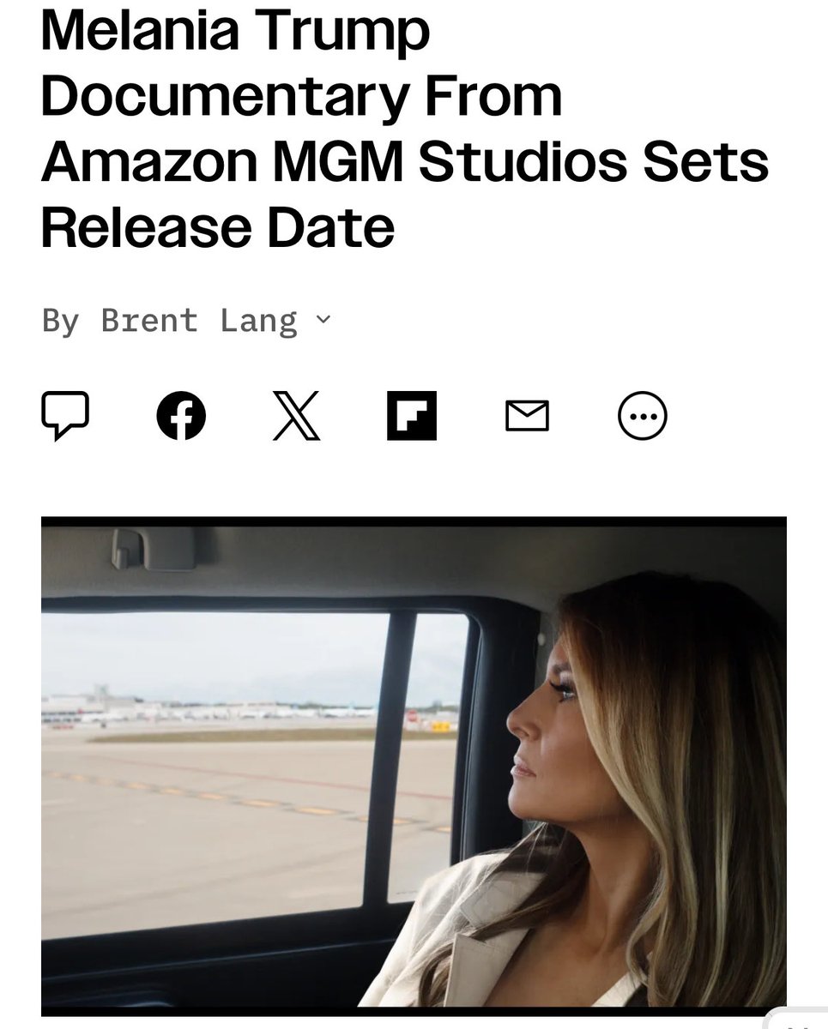Open the floating widget at the page corner
Viewport: 828px width, 1029px height.
[796, 1022]
